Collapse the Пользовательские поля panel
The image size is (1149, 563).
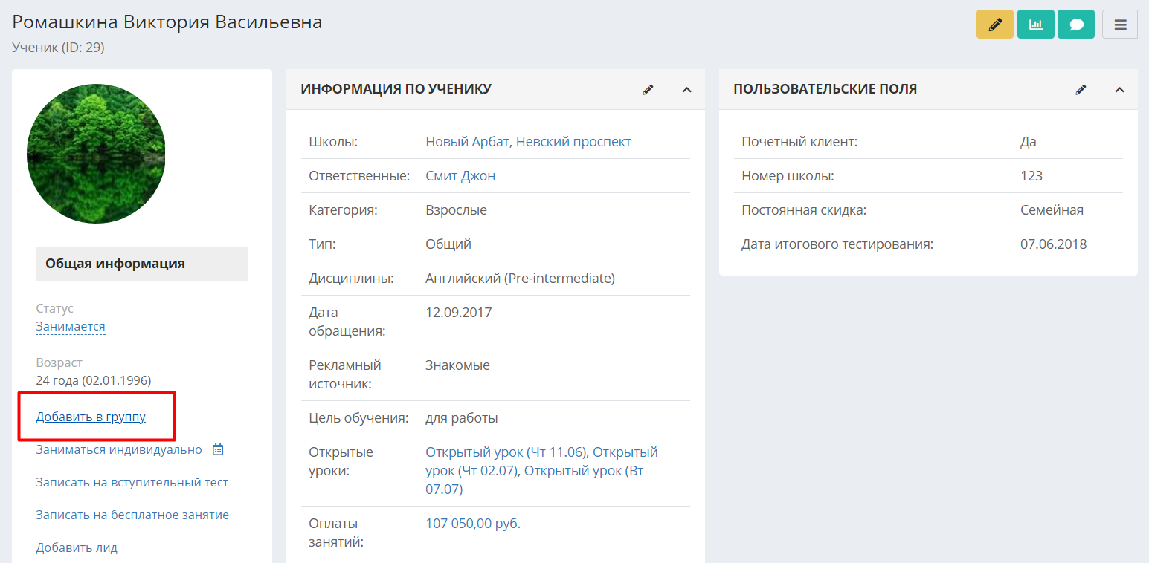(x=1120, y=90)
